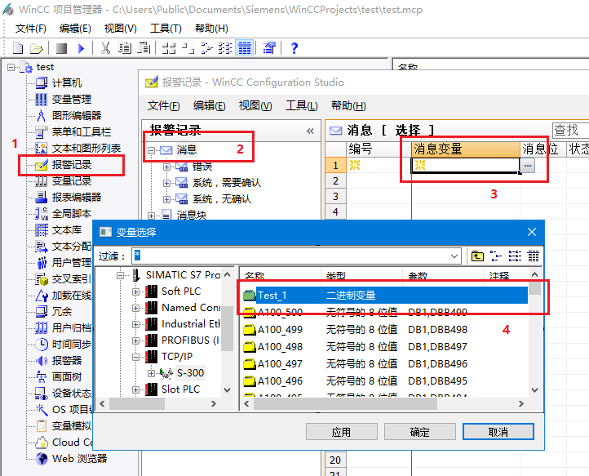Viewport: 589px width, 476px height.
Task: Click the go up one level folder icon
Action: (477, 256)
